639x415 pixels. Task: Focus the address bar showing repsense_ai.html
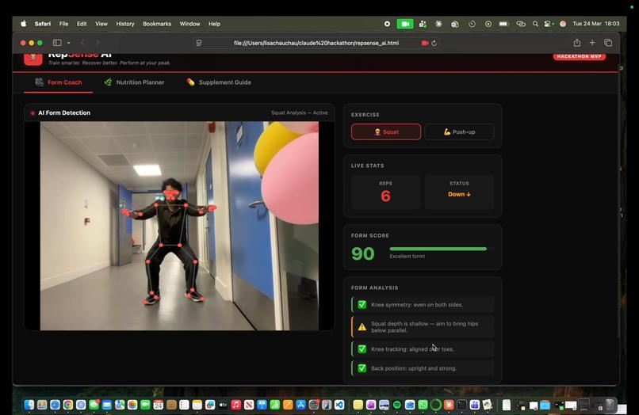coord(316,43)
